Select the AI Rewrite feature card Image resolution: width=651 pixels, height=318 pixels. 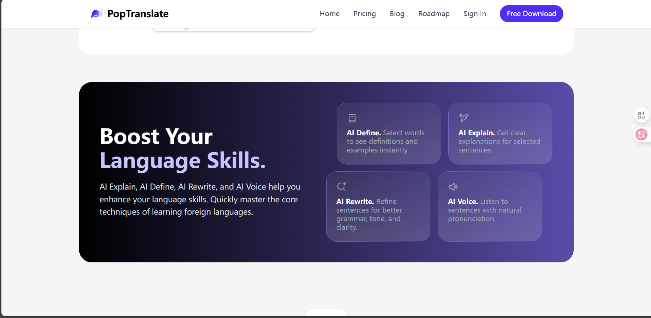tap(378, 206)
